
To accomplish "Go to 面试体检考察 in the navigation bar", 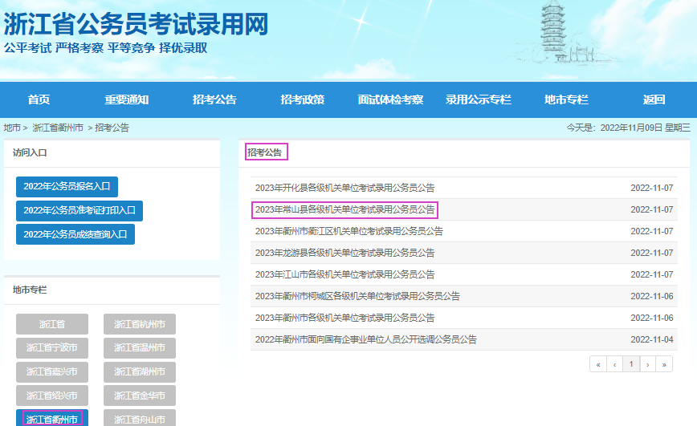I will point(390,99).
